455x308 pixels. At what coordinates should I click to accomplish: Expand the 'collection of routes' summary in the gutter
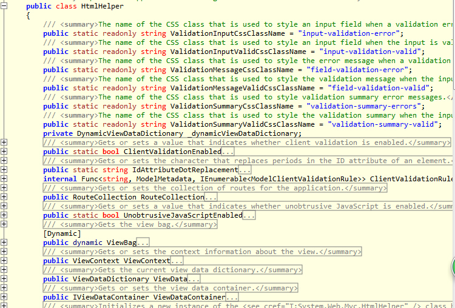point(4,188)
